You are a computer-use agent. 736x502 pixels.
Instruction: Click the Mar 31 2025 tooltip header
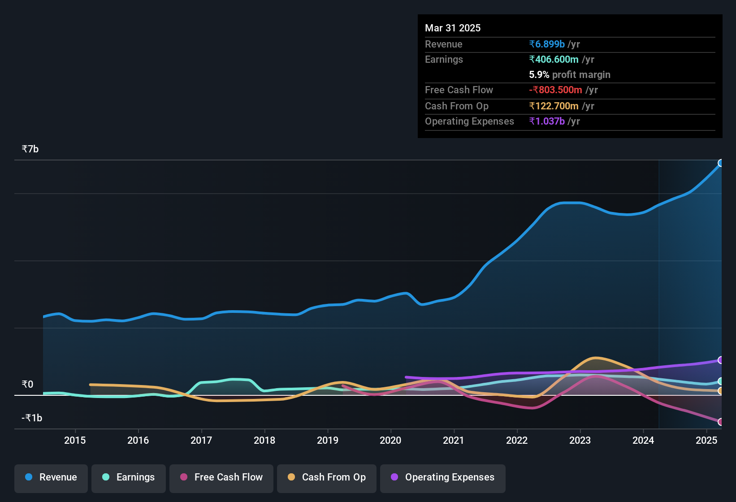click(453, 28)
